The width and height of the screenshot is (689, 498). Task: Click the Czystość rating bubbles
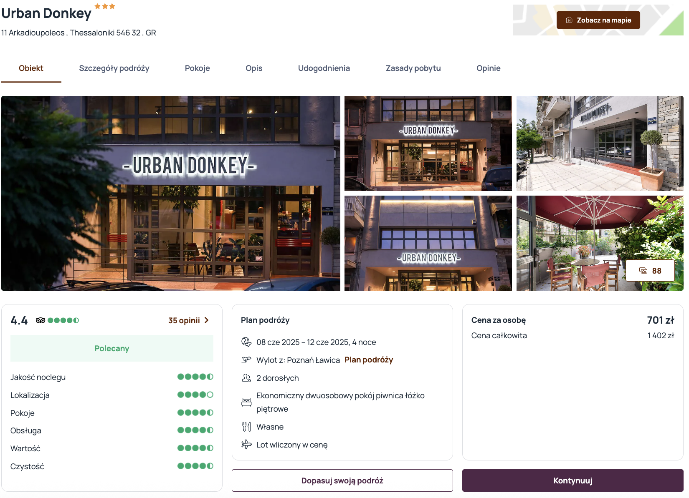[195, 466]
